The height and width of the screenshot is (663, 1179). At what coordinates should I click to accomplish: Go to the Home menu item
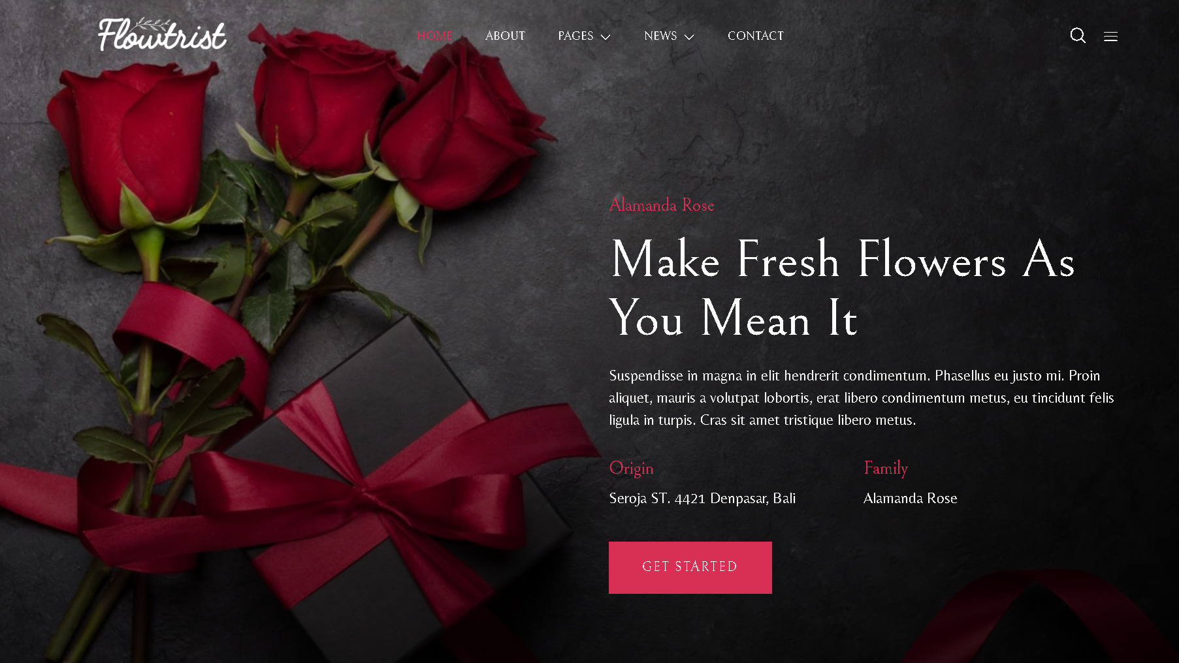434,36
